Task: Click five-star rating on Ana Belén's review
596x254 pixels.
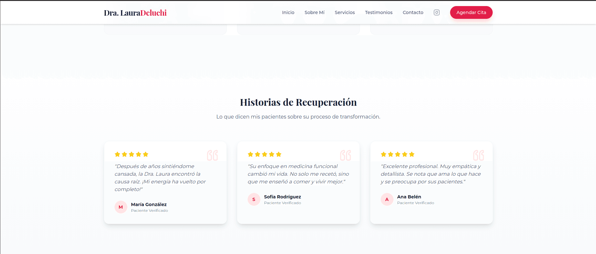Action: click(x=398, y=154)
